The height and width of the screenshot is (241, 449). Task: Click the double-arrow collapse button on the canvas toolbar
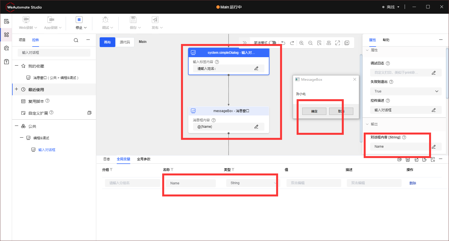245,43
